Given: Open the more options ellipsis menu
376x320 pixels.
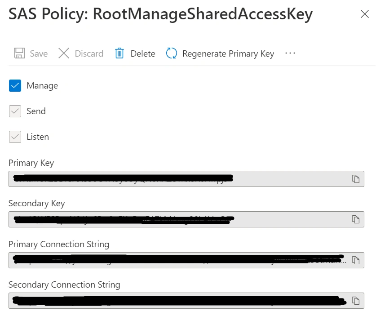Looking at the screenshot, I should [x=290, y=53].
